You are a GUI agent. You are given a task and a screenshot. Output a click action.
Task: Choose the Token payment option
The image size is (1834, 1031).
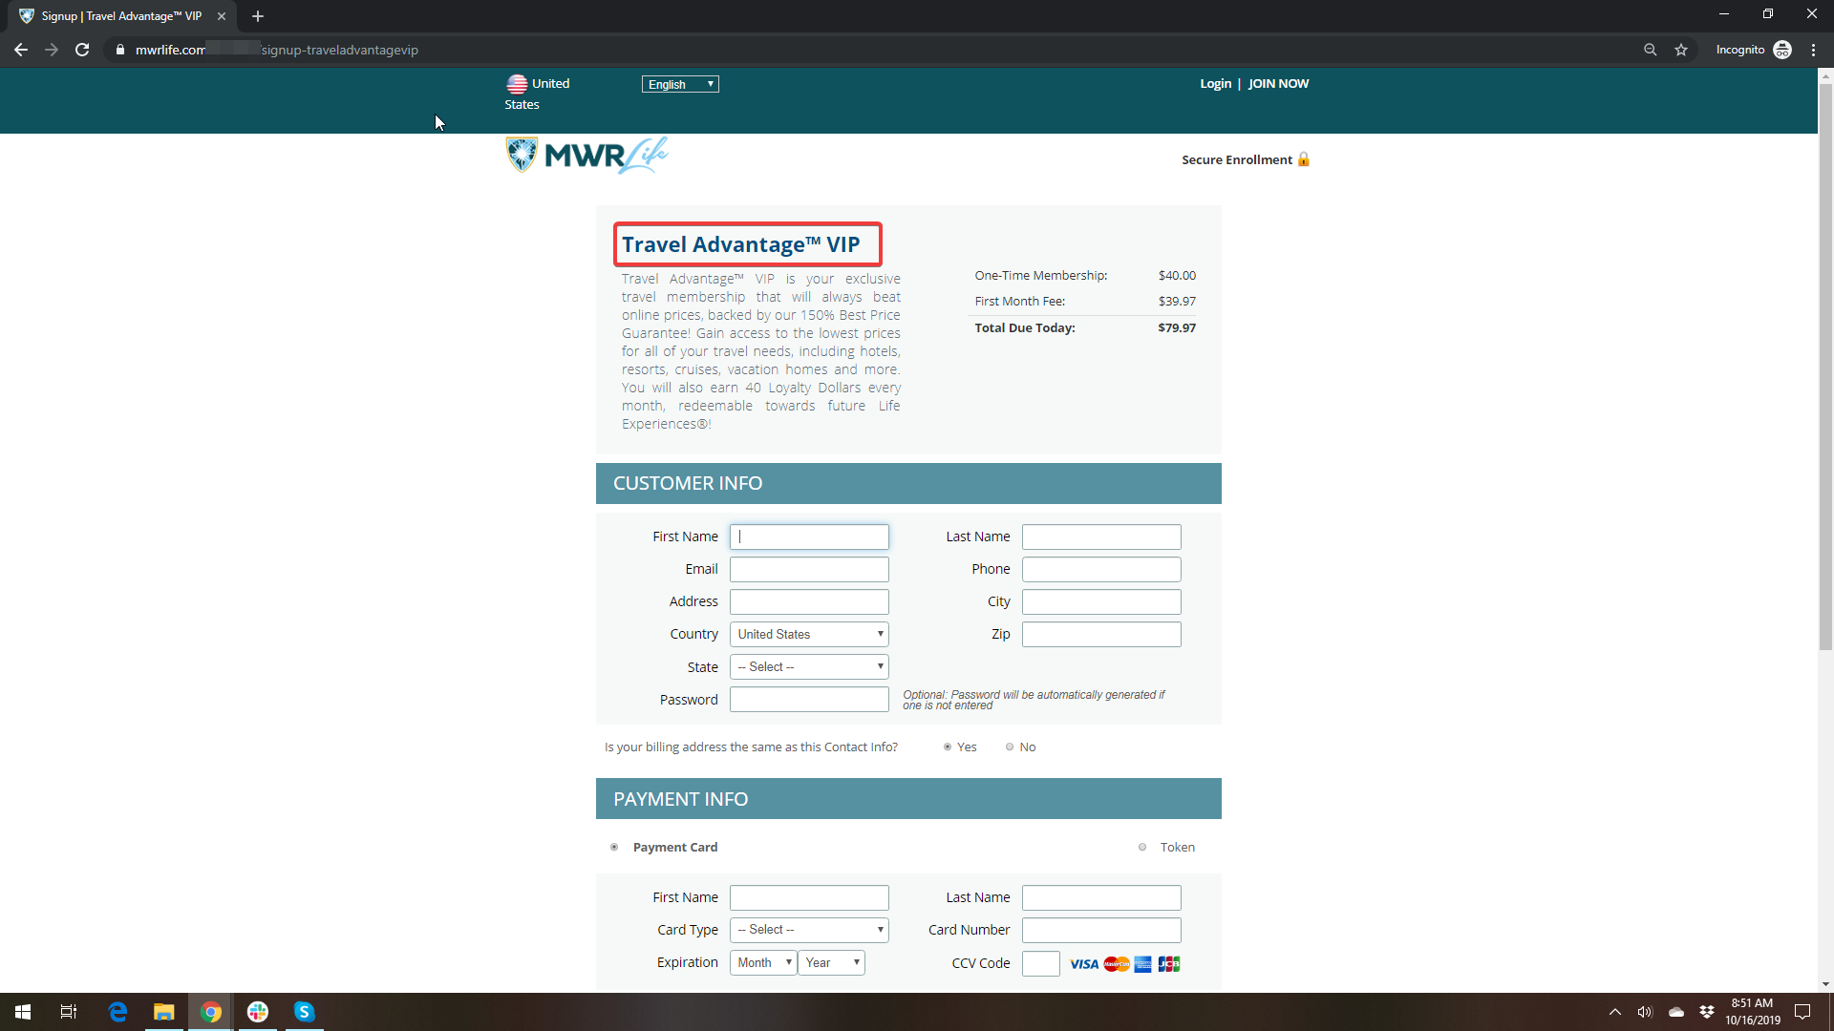[x=1142, y=848]
